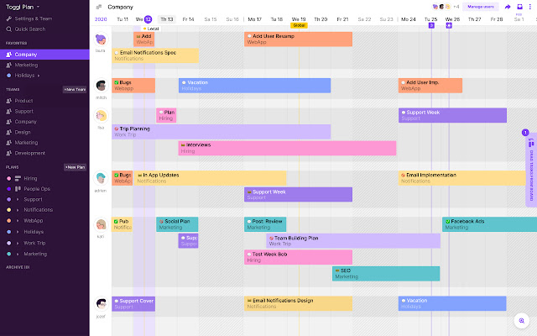Toggle the status circle on mitch's Vacation task
This screenshot has height=336, width=537.
coord(184,82)
